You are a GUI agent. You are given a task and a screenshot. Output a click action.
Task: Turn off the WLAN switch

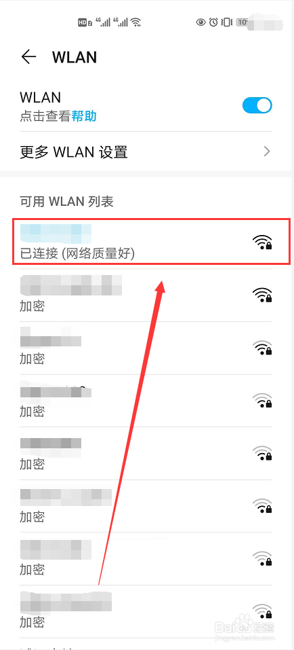[257, 105]
